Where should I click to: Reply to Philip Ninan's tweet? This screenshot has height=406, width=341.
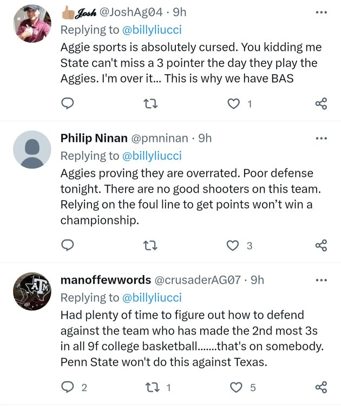(x=67, y=246)
